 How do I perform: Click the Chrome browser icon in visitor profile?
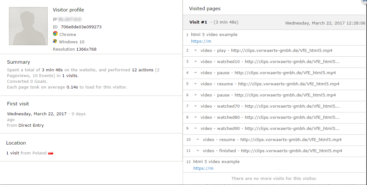[55, 34]
